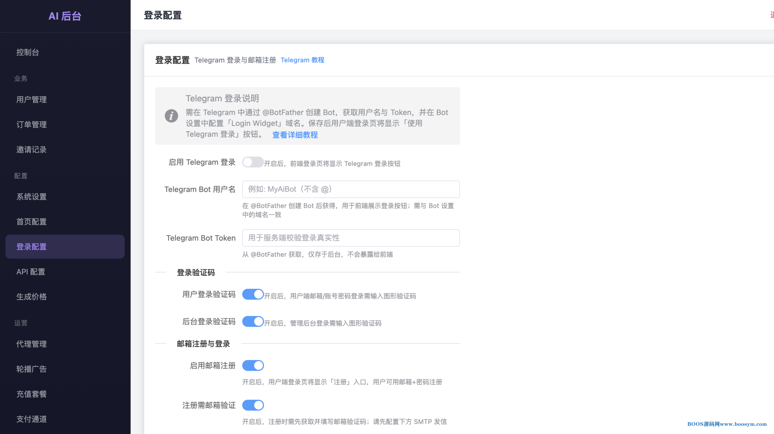Screen dimensions: 774x434
Task: Open 订单管理 from sidebar
Action: point(31,124)
